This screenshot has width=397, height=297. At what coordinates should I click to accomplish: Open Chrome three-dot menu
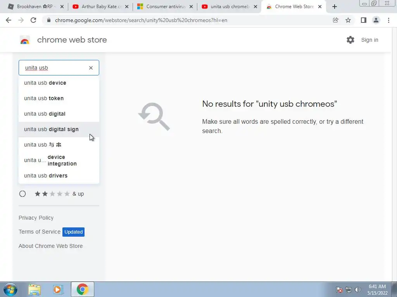pos(388,20)
